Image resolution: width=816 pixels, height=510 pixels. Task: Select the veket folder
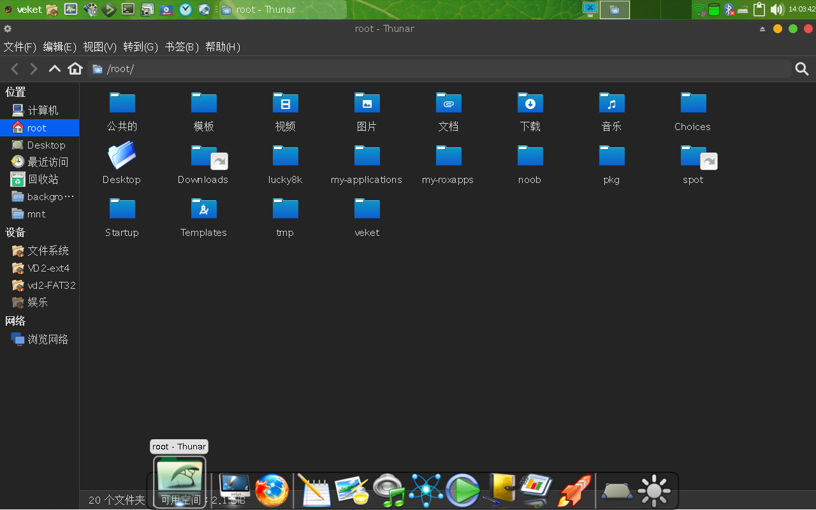pyautogui.click(x=367, y=217)
